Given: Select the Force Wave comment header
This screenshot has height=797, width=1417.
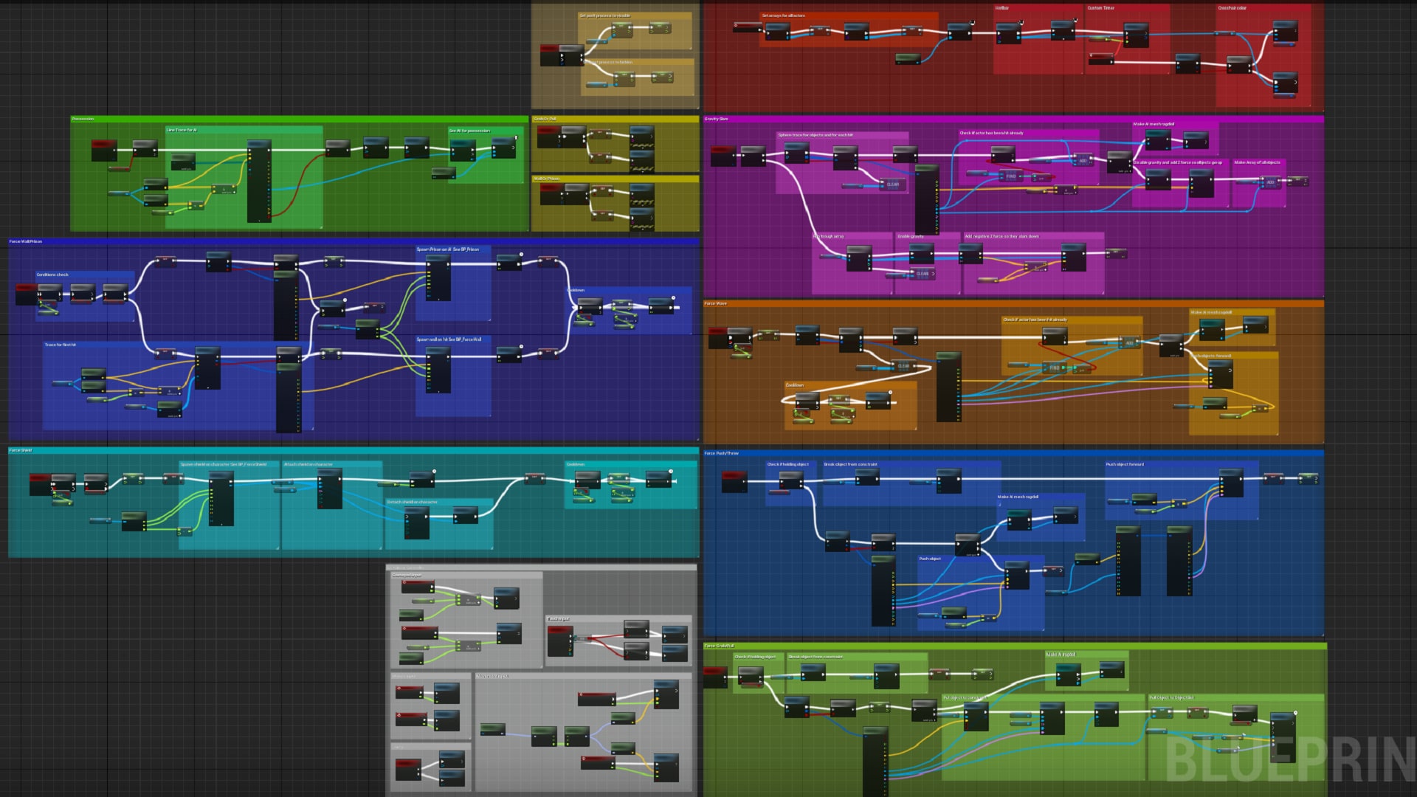Looking at the screenshot, I should point(715,303).
